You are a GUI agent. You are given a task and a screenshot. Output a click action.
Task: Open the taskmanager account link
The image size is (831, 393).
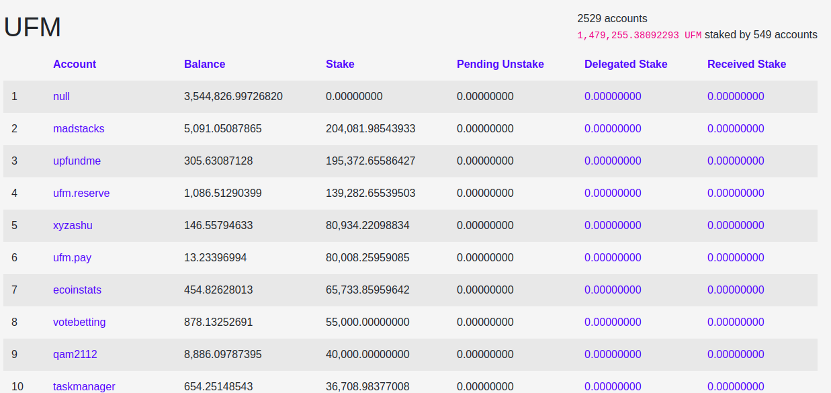84,387
